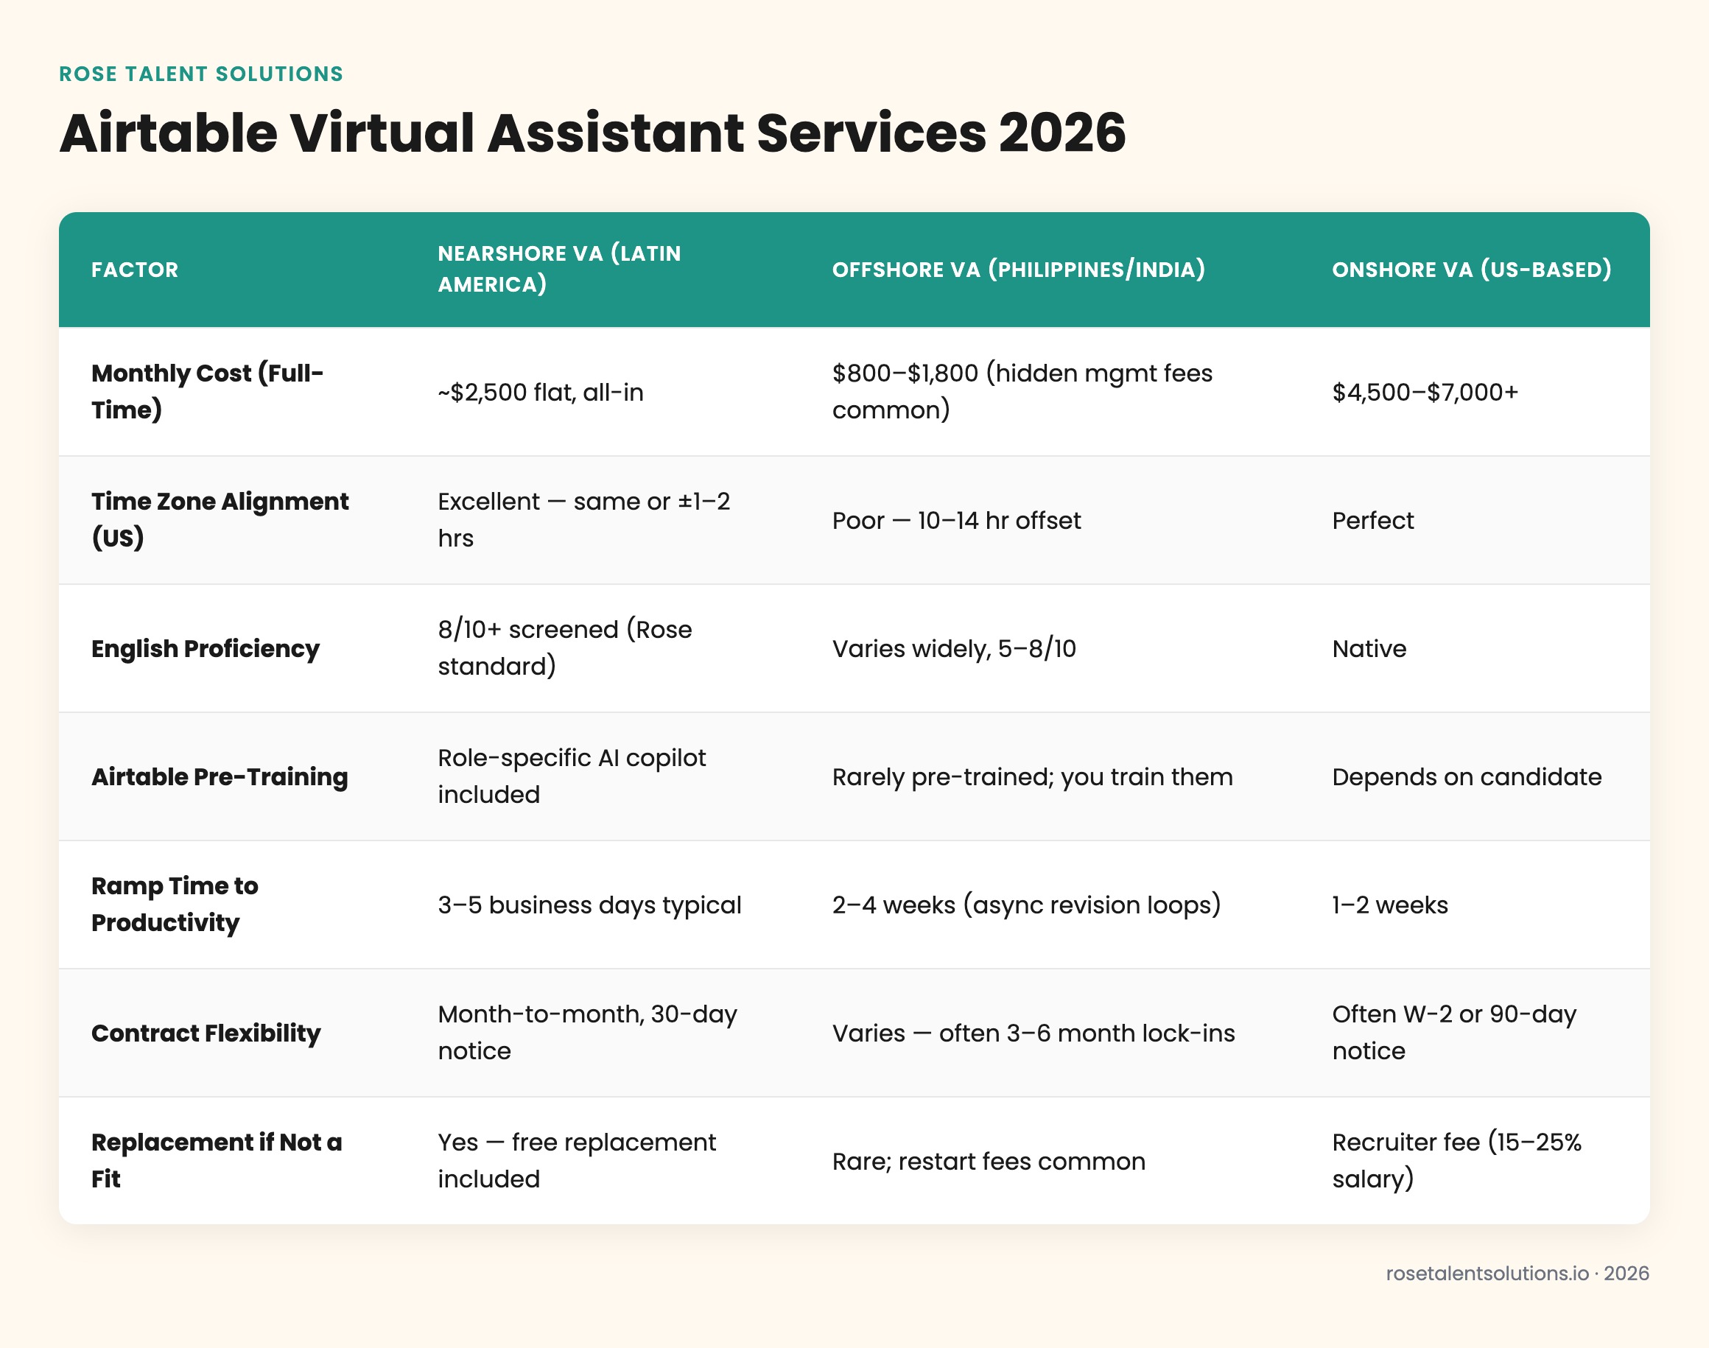Click the 'Varies widely, 5–8/10' cell
The height and width of the screenshot is (1348, 1709).
pyautogui.click(x=955, y=649)
